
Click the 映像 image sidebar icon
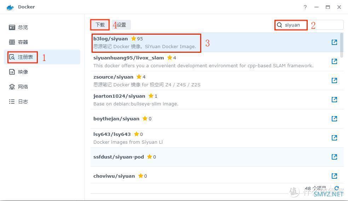click(12, 72)
